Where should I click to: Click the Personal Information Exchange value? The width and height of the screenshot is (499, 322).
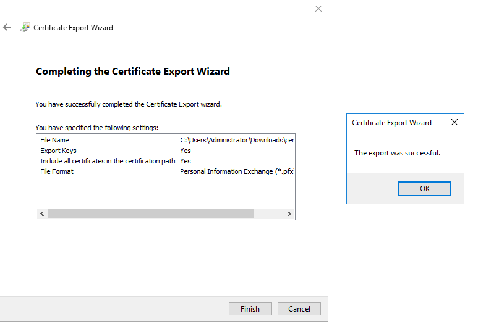[237, 171]
